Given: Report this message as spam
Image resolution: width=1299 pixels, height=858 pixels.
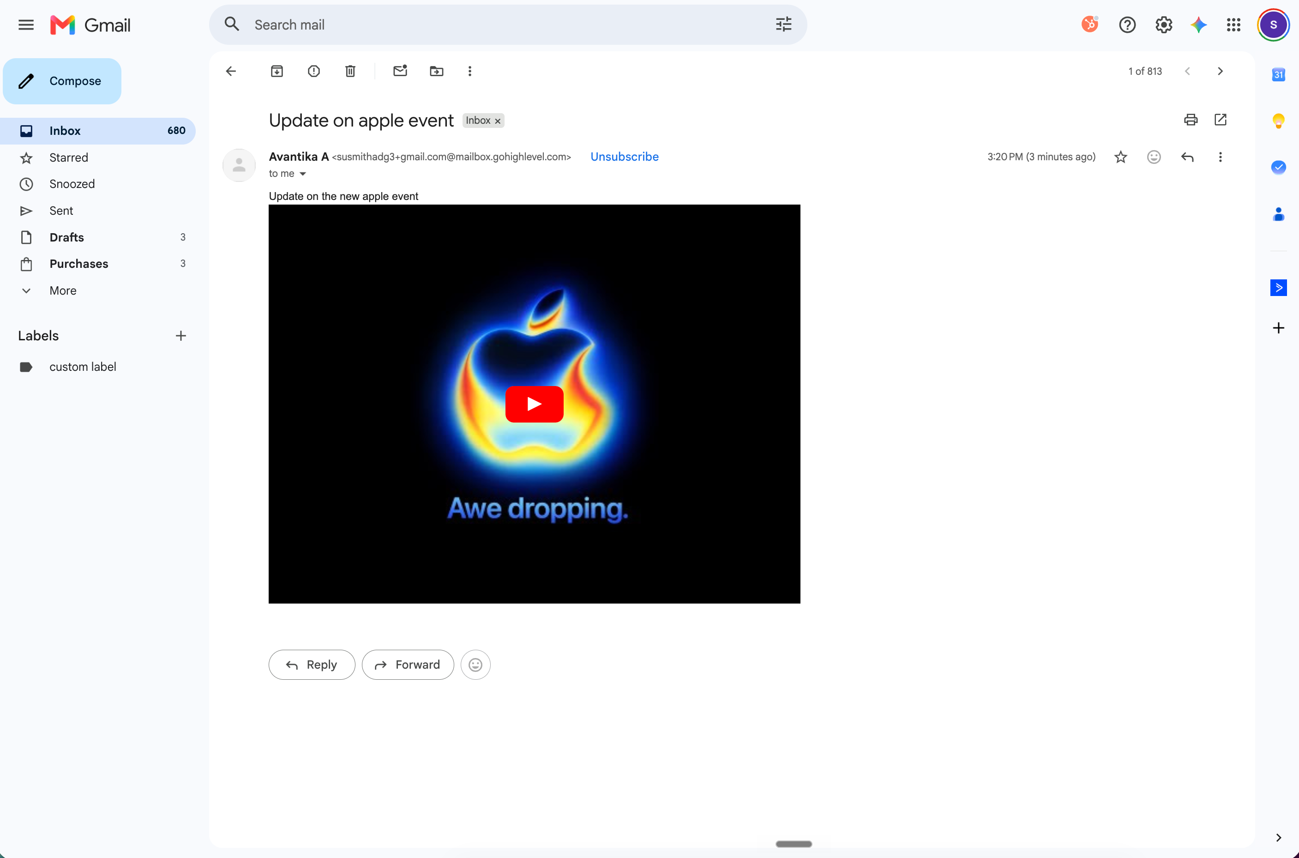Looking at the screenshot, I should [x=313, y=71].
